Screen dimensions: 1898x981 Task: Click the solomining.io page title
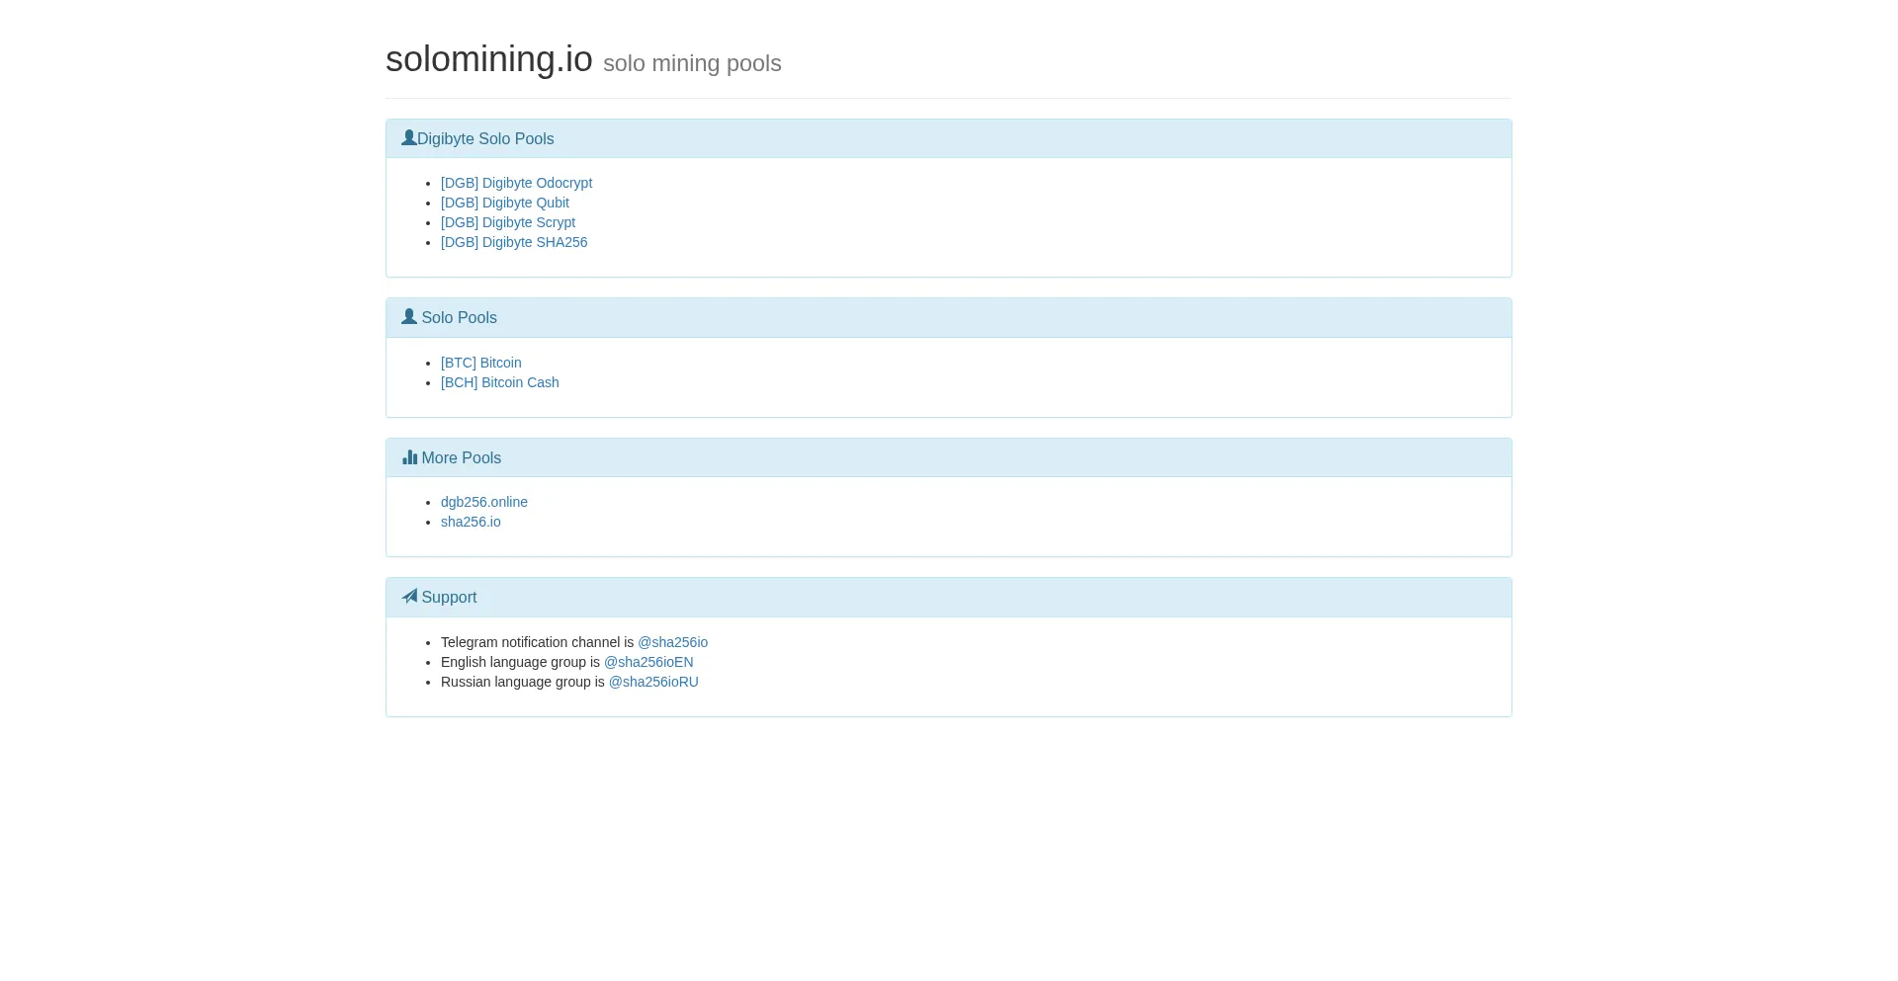(489, 59)
